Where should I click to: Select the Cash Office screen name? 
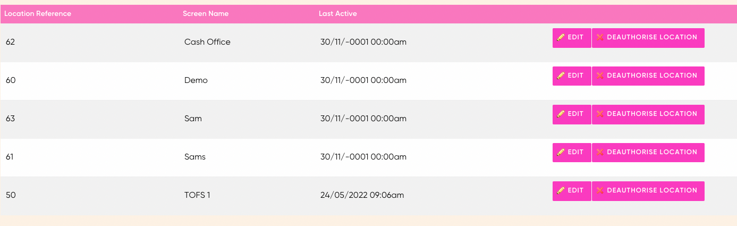[207, 42]
